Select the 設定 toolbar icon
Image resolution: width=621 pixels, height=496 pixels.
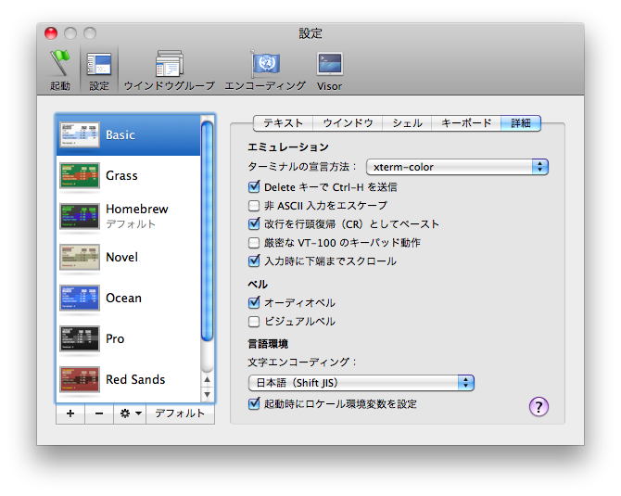99,70
